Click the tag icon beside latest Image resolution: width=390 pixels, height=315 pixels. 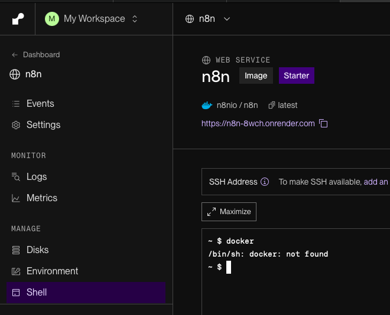272,105
